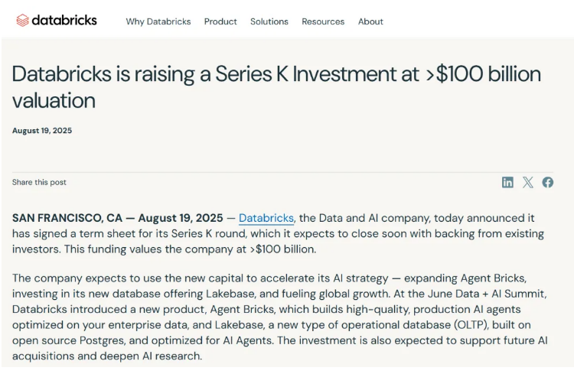Viewport: 574px width, 374px height.
Task: Open the Why Databricks menu
Action: pos(158,21)
